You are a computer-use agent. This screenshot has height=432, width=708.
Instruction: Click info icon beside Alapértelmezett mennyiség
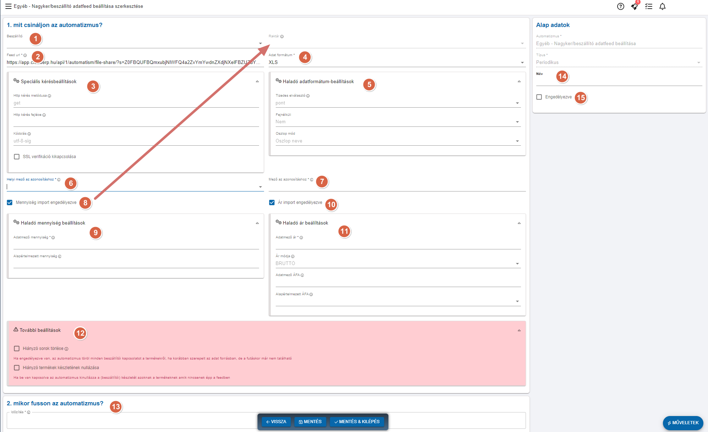[60, 256]
